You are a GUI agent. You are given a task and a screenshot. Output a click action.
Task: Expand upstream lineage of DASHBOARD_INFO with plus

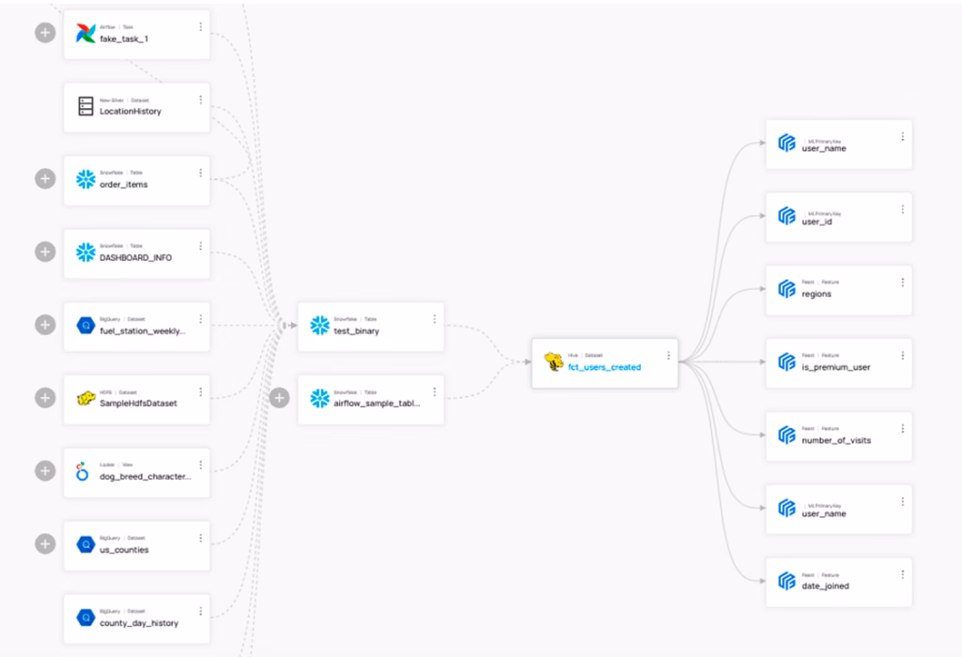(x=45, y=252)
